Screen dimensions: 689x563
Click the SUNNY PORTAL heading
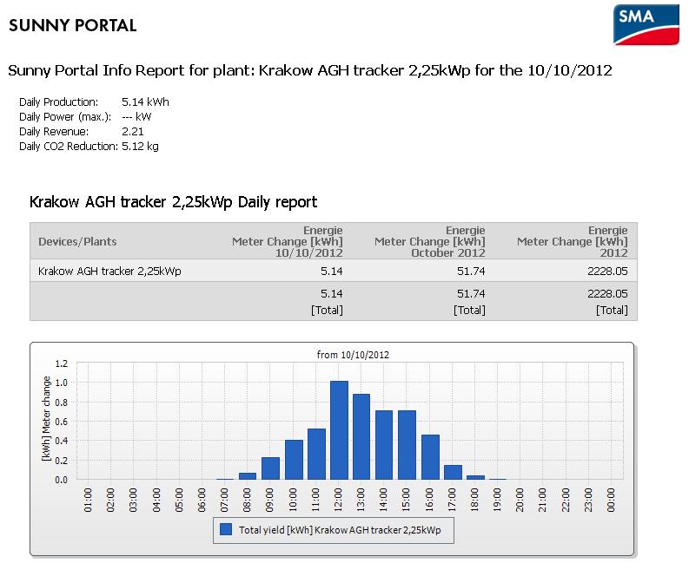click(x=72, y=25)
